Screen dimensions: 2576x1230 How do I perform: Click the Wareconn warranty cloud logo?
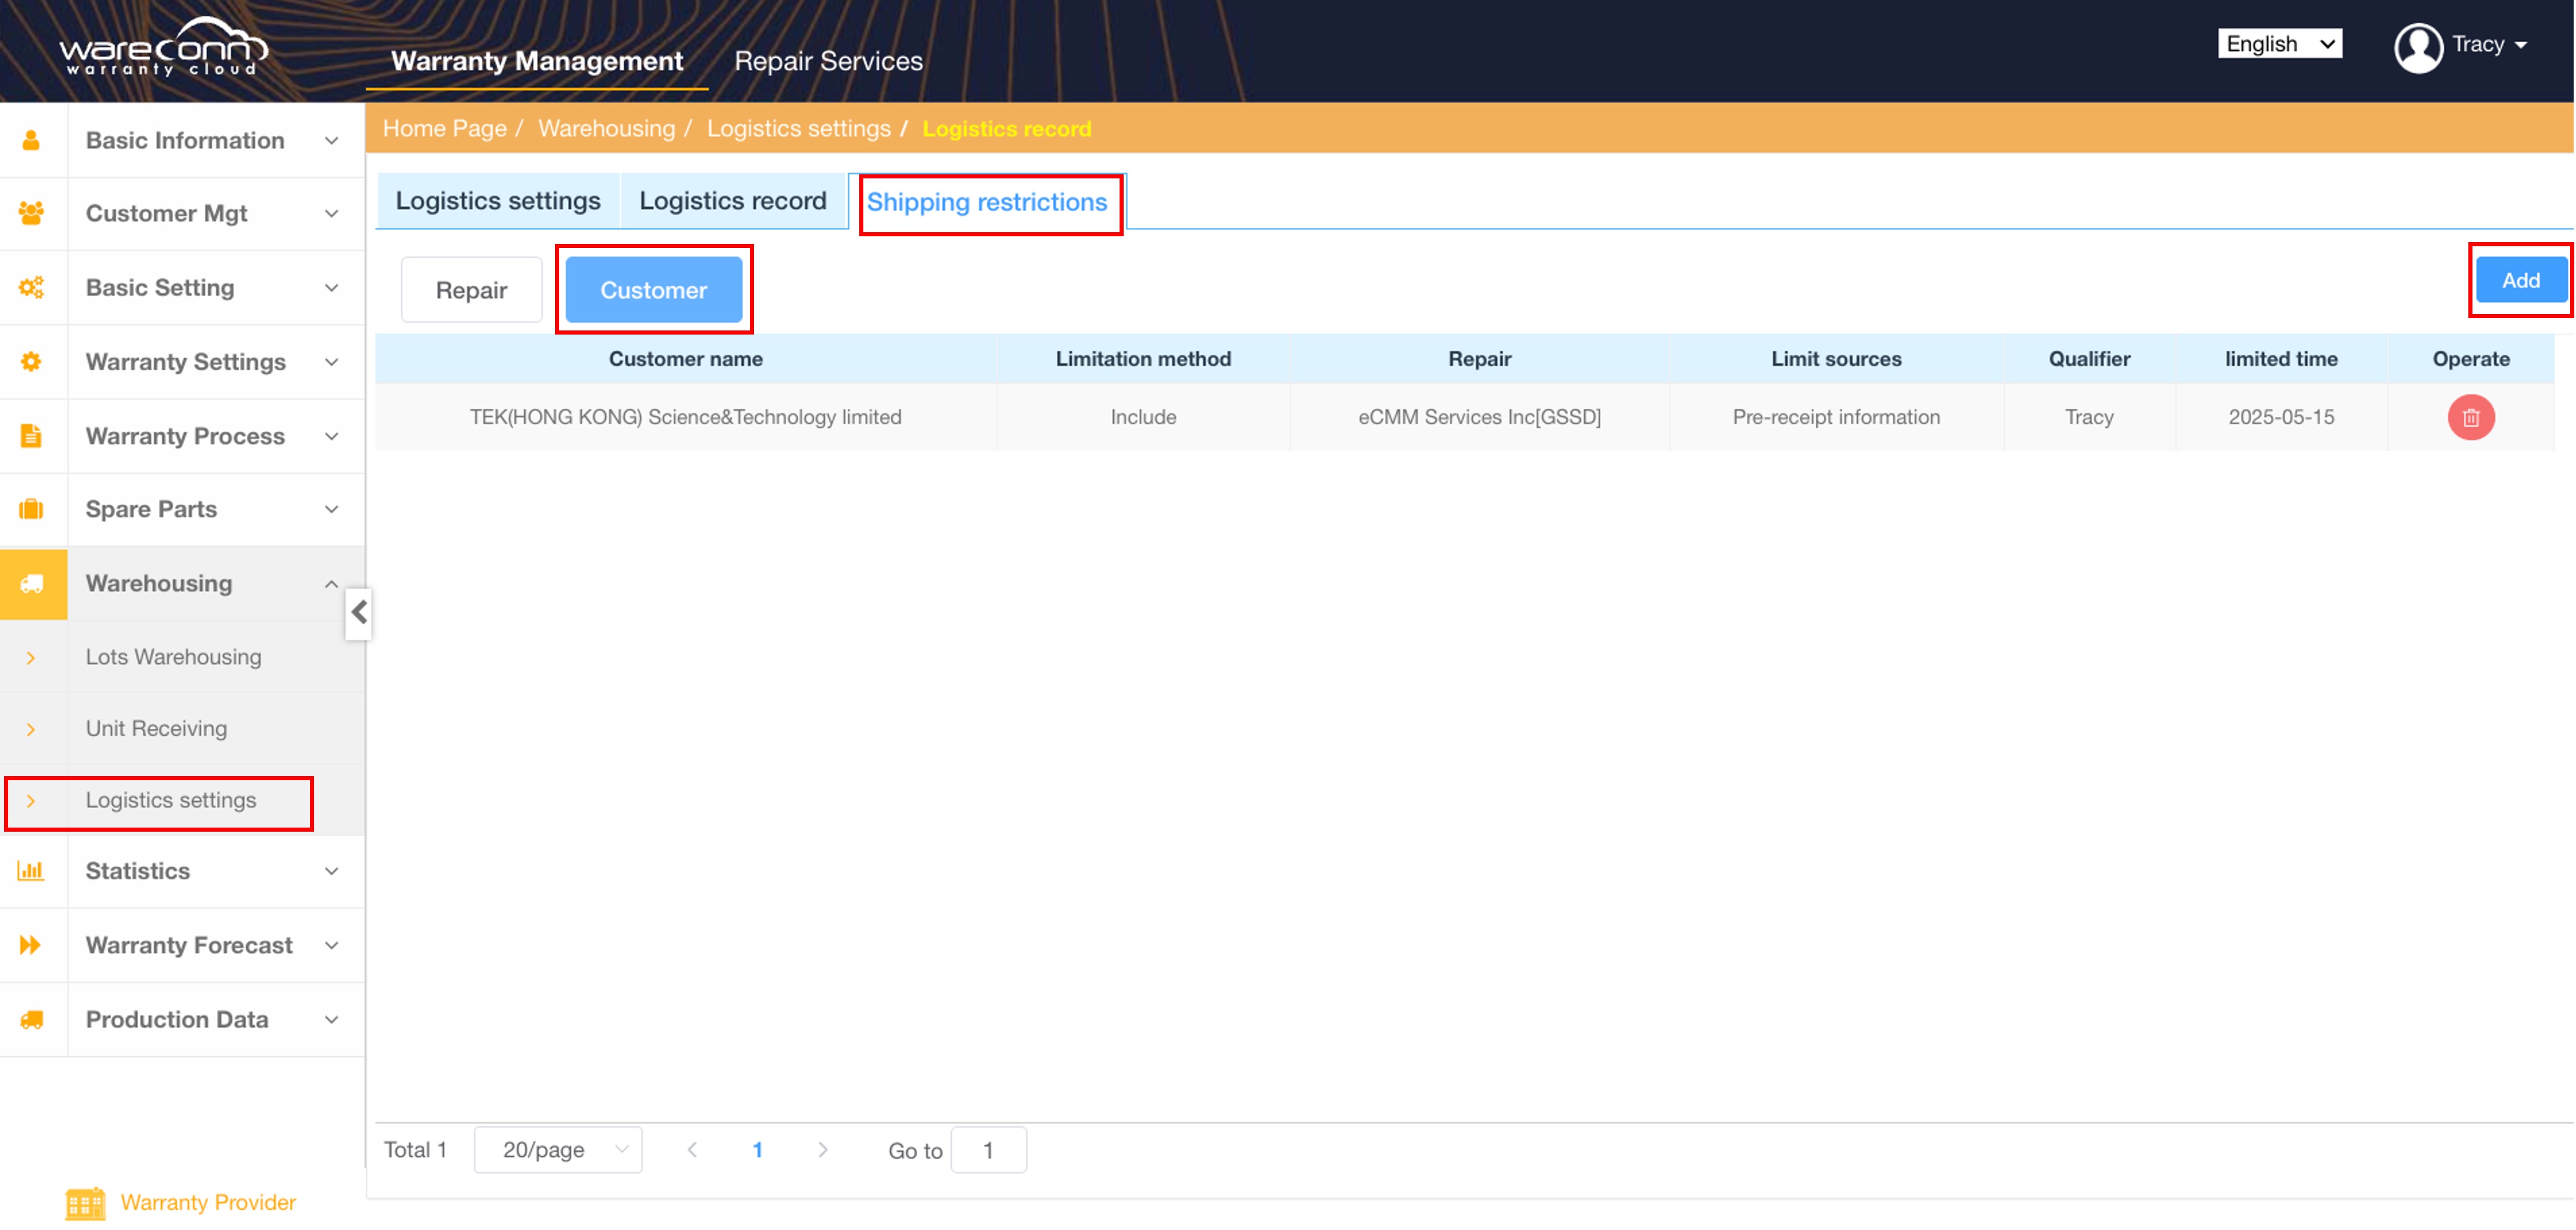(163, 48)
